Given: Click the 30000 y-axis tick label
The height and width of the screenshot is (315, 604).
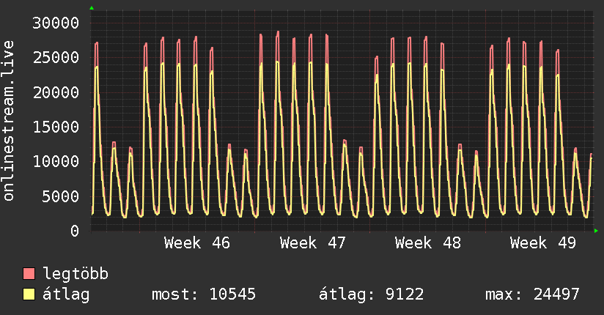Looking at the screenshot, I should click(x=56, y=23).
